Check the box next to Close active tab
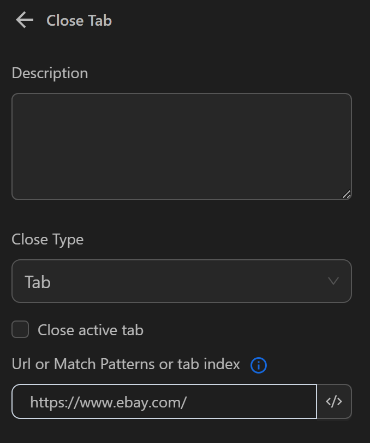370x443 pixels. (20, 329)
